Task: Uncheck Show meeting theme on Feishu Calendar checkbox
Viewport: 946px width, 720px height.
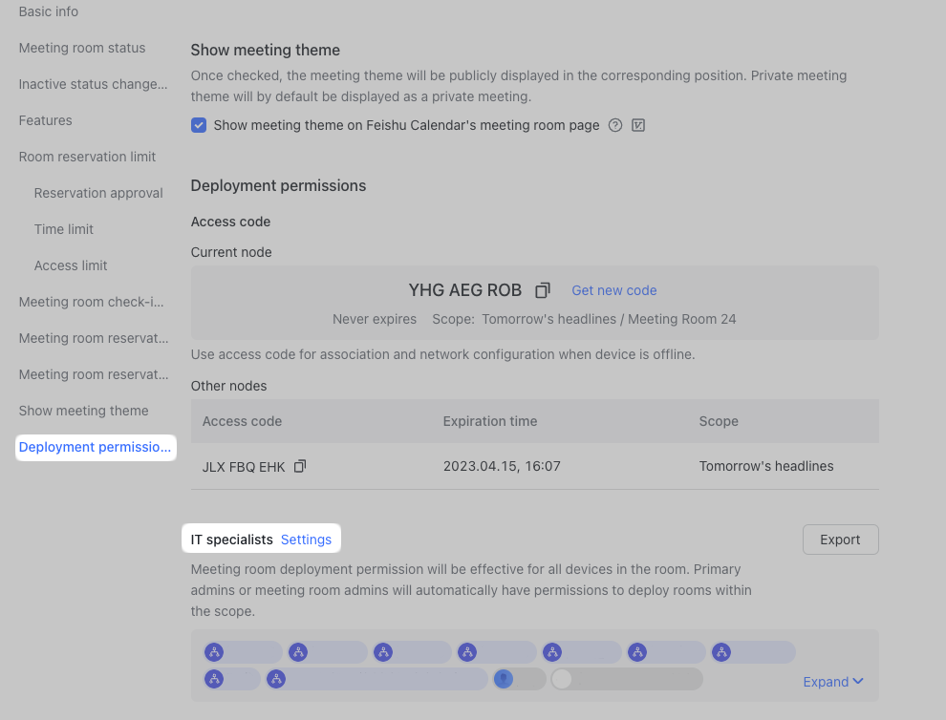Action: (x=198, y=124)
